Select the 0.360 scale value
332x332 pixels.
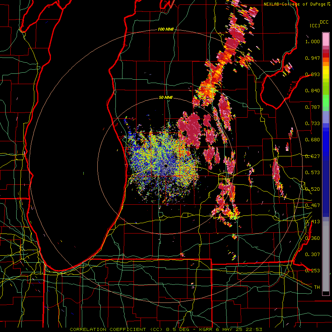[312, 238]
